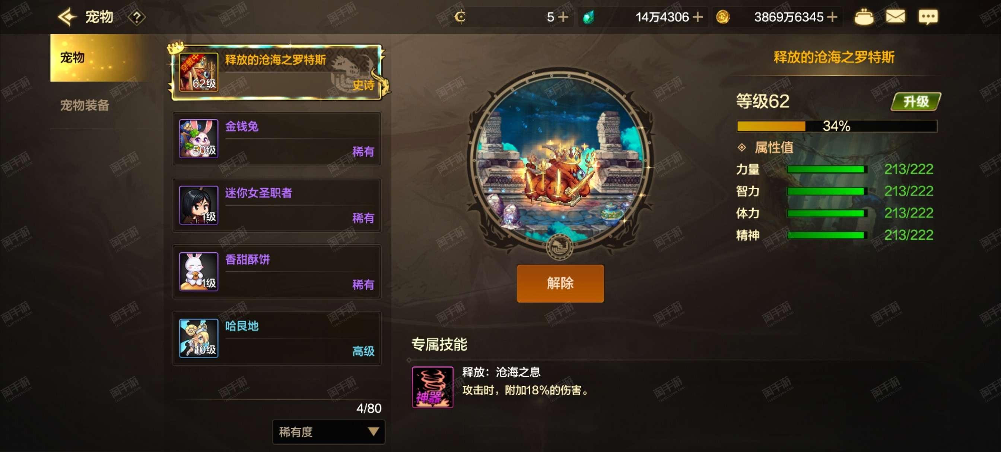Open the mail envelope icon

(895, 17)
